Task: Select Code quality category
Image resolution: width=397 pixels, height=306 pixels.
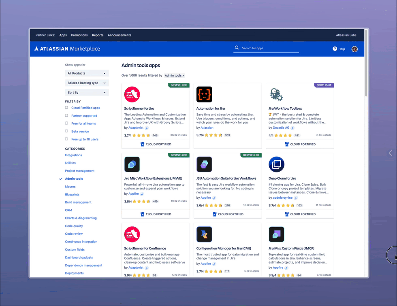Action: click(x=74, y=226)
